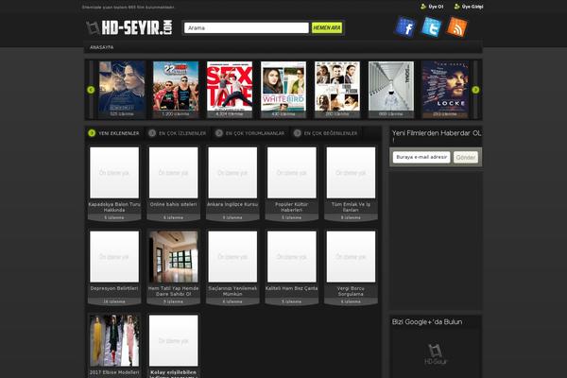Viewport: 567px width, 378px height.
Task: Click the Arama search field
Action: pyautogui.click(x=247, y=27)
